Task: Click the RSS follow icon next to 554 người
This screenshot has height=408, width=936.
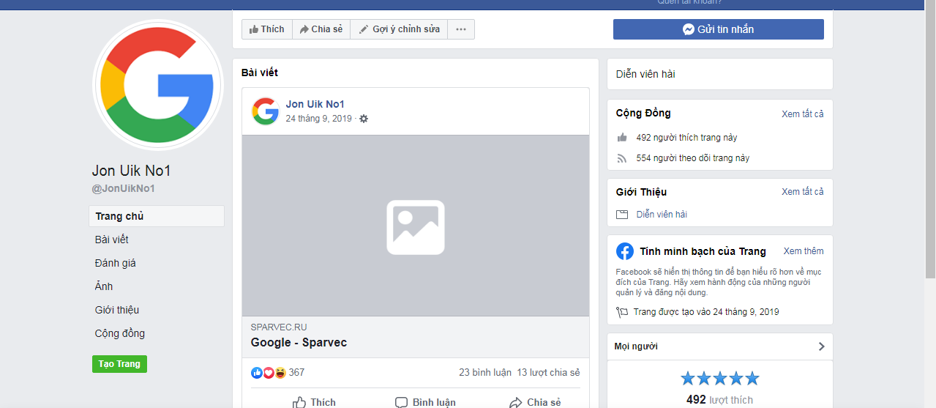Action: pos(622,157)
